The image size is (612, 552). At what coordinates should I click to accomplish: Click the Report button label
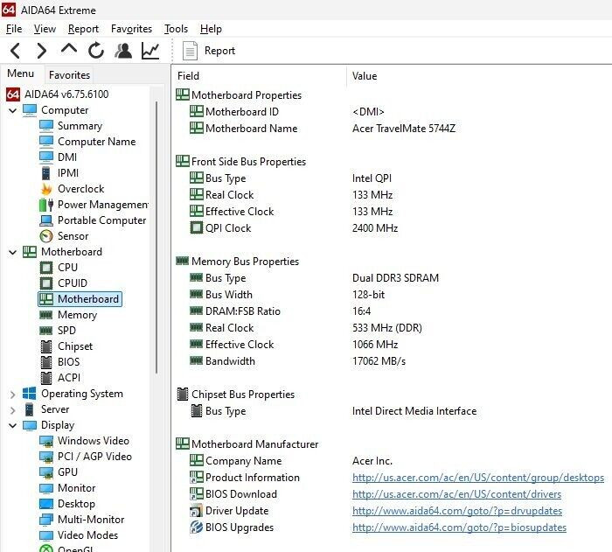[219, 51]
